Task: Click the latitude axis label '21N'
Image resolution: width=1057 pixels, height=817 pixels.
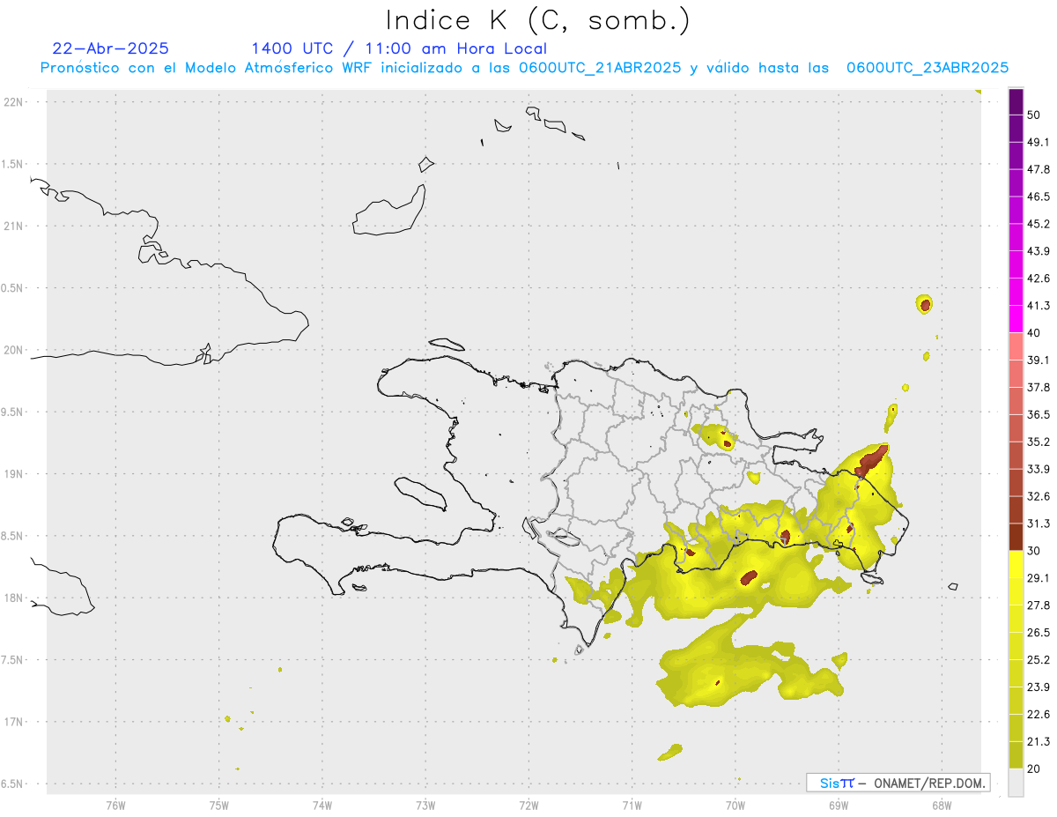Action: pyautogui.click(x=15, y=227)
